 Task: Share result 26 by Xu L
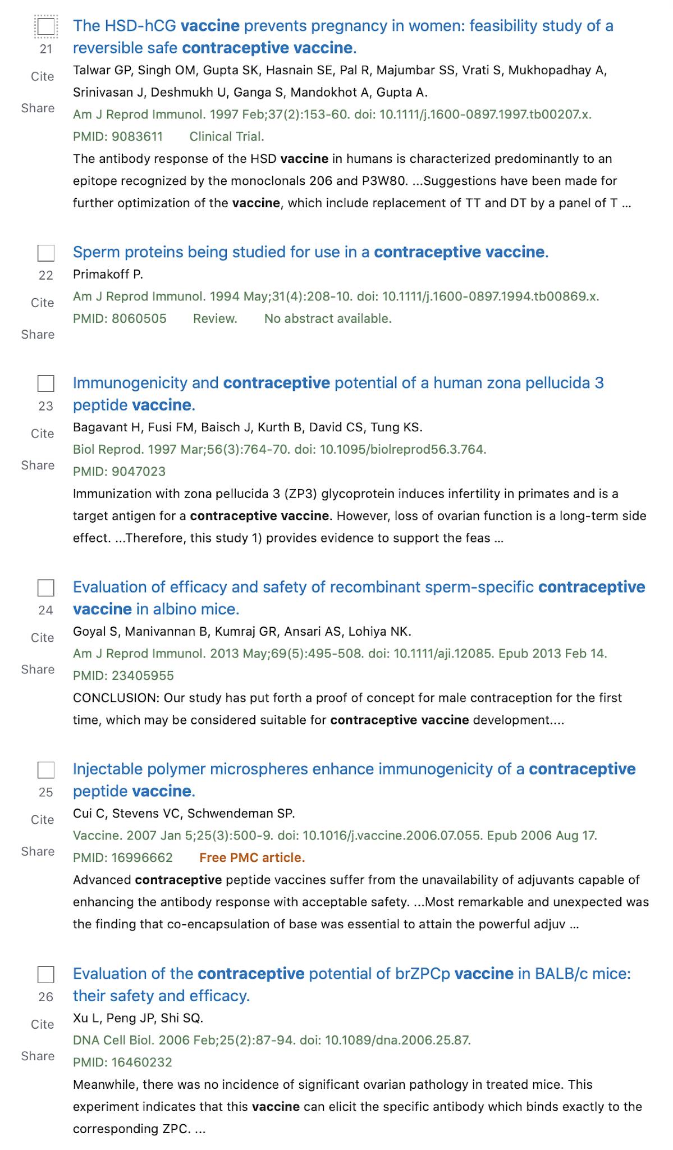pos(38,1056)
